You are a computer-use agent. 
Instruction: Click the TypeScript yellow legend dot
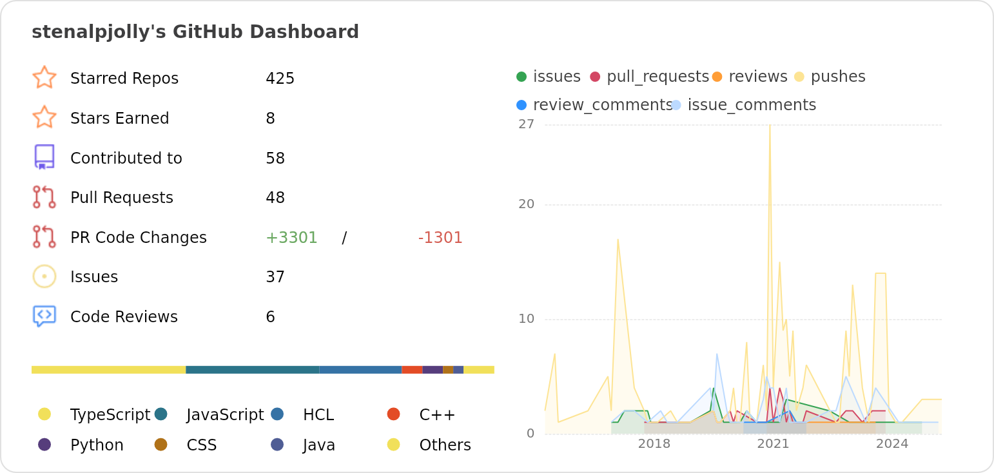click(44, 414)
